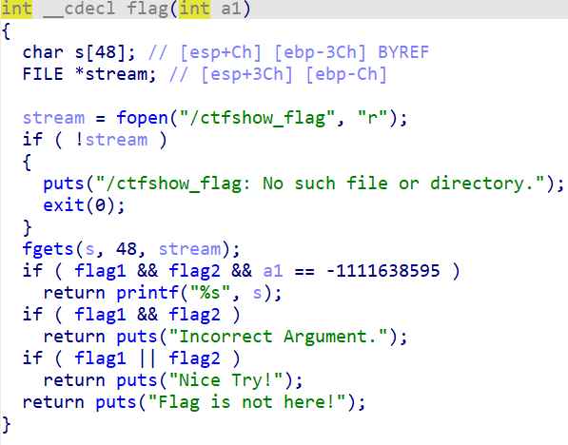The height and width of the screenshot is (445, 568).
Task: Select the a1 parameter in the signature
Action: pos(231,9)
